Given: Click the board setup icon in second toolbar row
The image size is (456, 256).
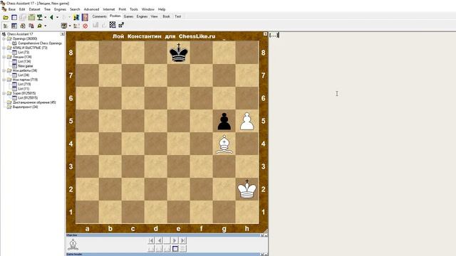Looking at the screenshot, I should [x=64, y=26].
